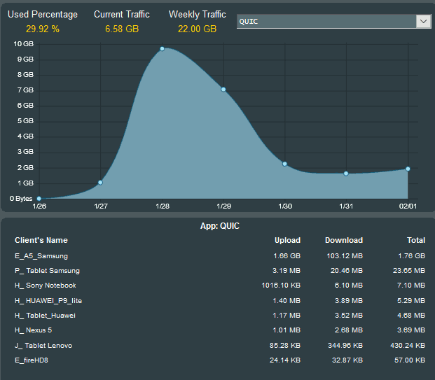Select client H_ Sony Notebook
This screenshot has width=435, height=380.
46,286
